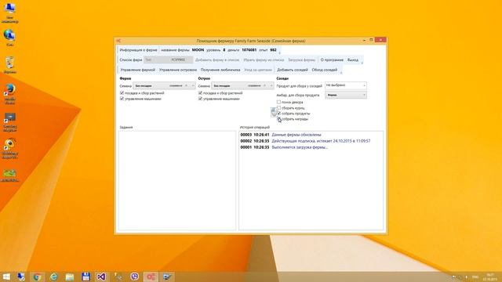
Task: Toggle Остров 'управление машинами' checkbox
Action: [x=200, y=99]
